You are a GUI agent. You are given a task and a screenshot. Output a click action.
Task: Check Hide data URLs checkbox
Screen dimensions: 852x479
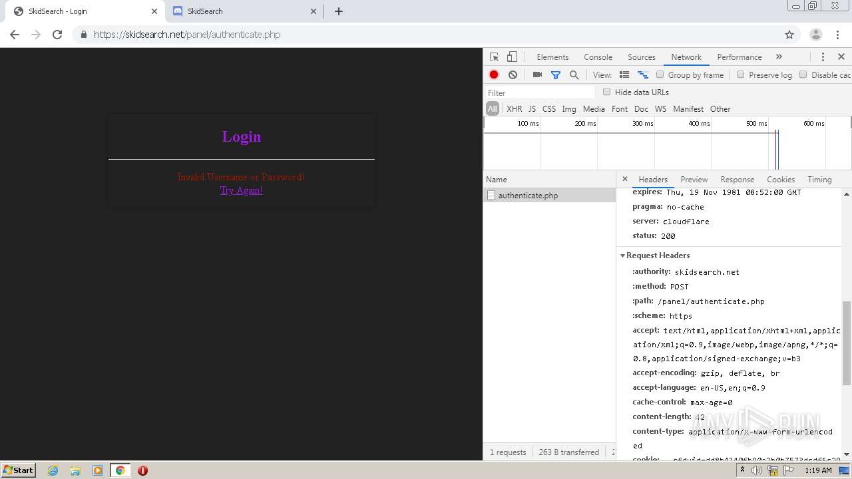tap(606, 92)
